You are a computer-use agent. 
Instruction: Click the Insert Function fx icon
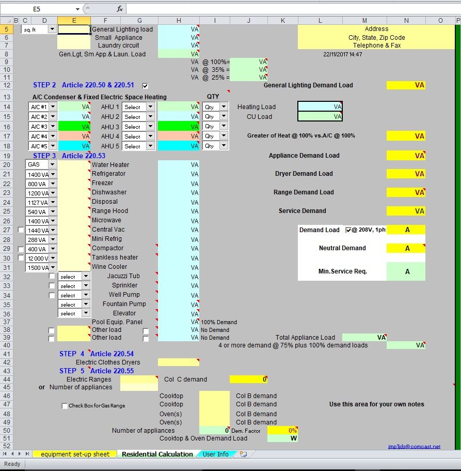tap(119, 9)
